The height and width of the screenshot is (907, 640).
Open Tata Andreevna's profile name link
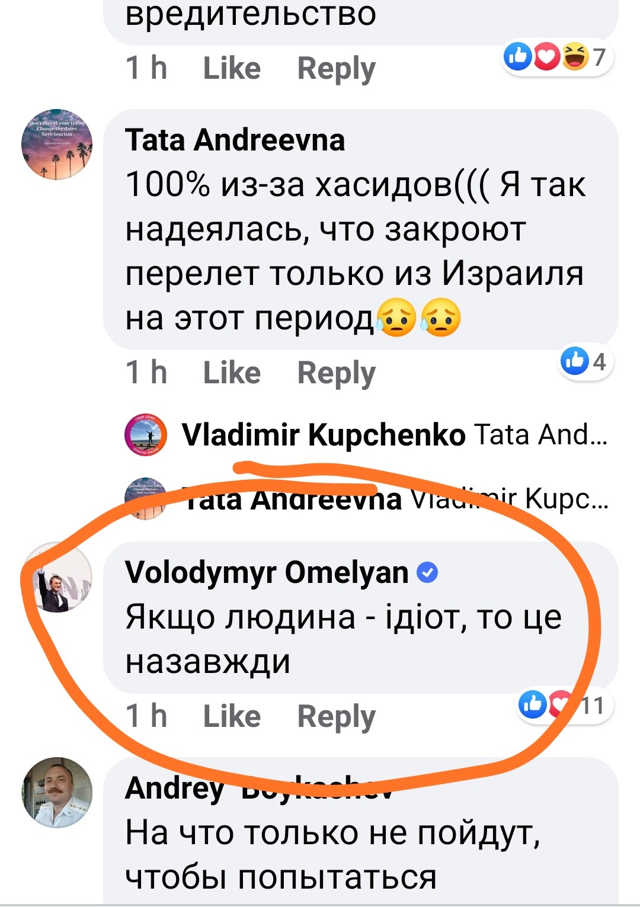[235, 140]
